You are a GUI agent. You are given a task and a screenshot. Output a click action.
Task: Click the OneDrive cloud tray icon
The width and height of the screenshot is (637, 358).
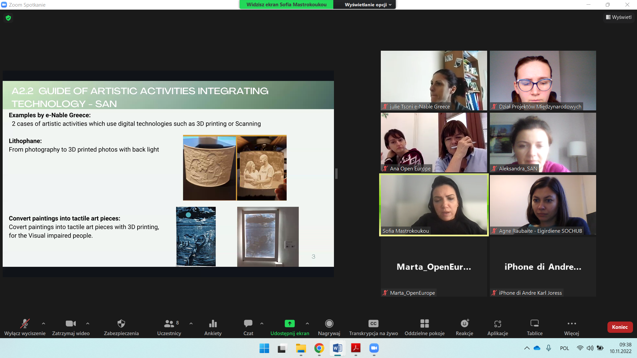537,348
